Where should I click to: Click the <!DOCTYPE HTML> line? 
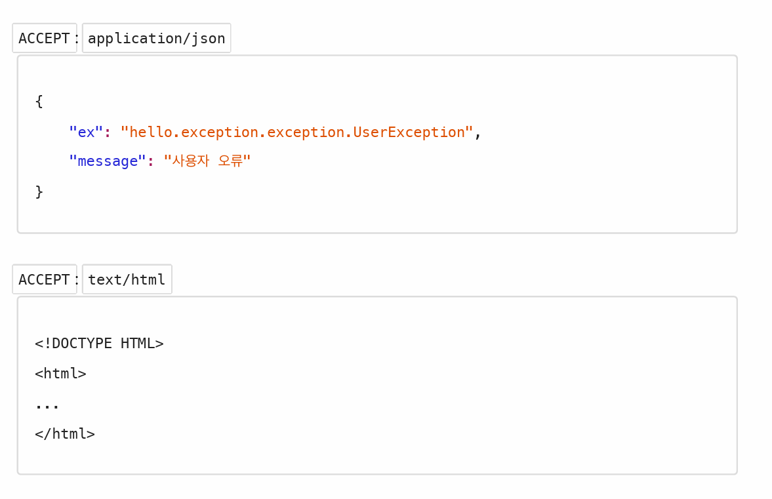coord(99,343)
